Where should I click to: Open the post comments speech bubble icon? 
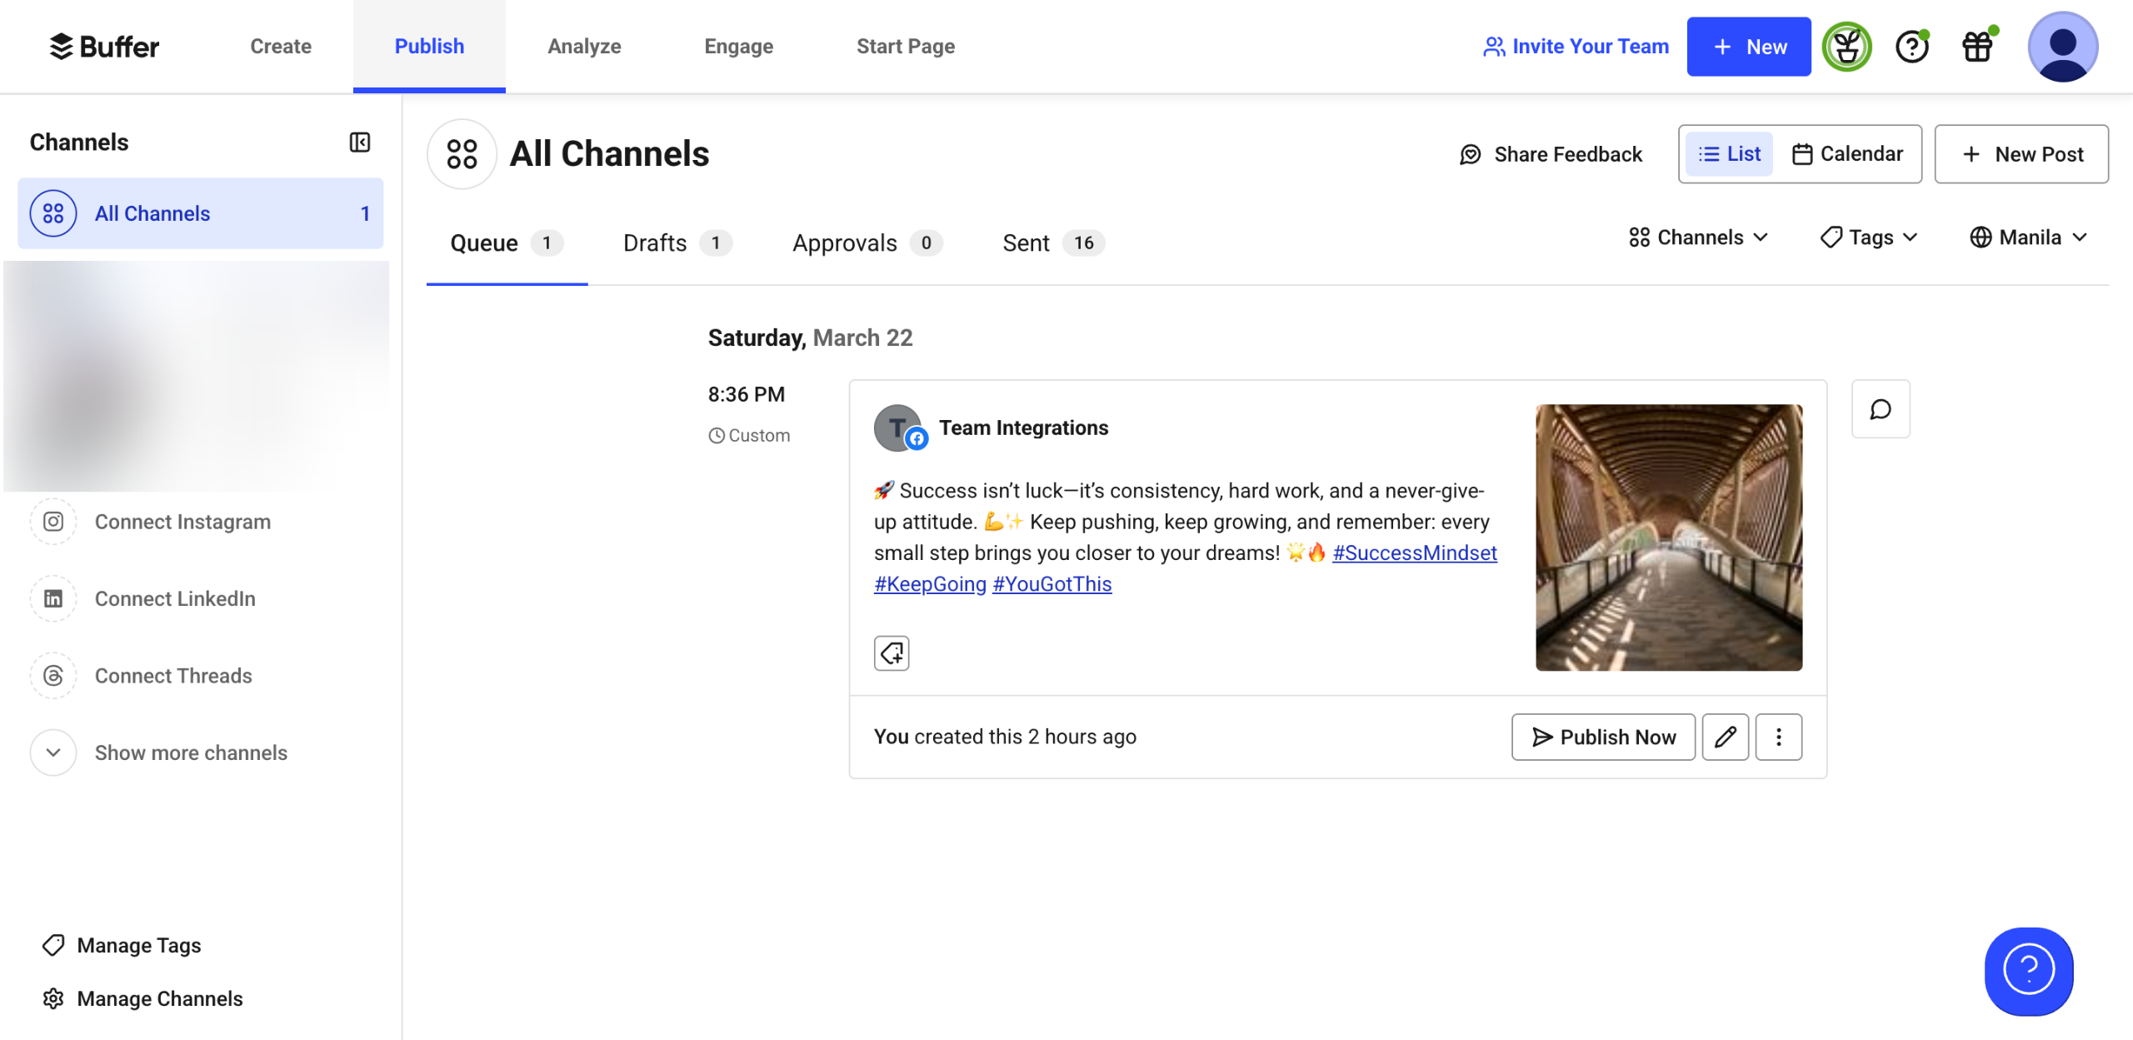[1880, 409]
